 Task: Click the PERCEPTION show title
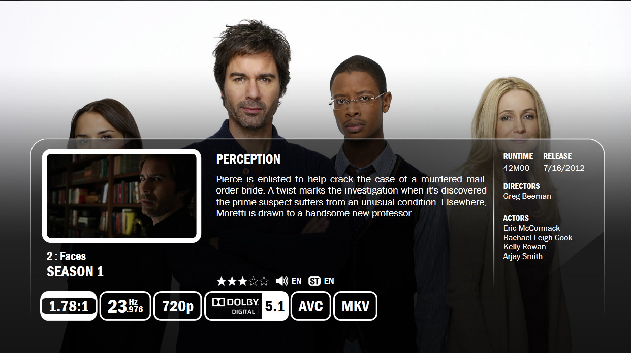248,159
